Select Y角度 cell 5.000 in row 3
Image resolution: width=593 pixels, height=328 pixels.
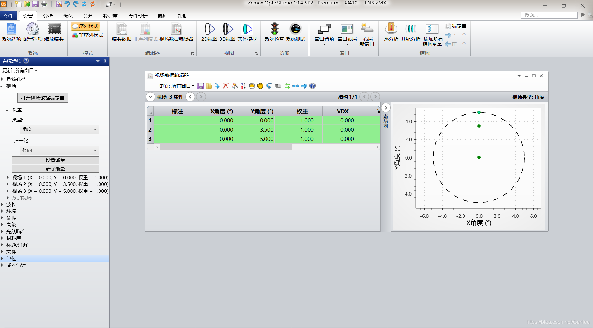[262, 139]
